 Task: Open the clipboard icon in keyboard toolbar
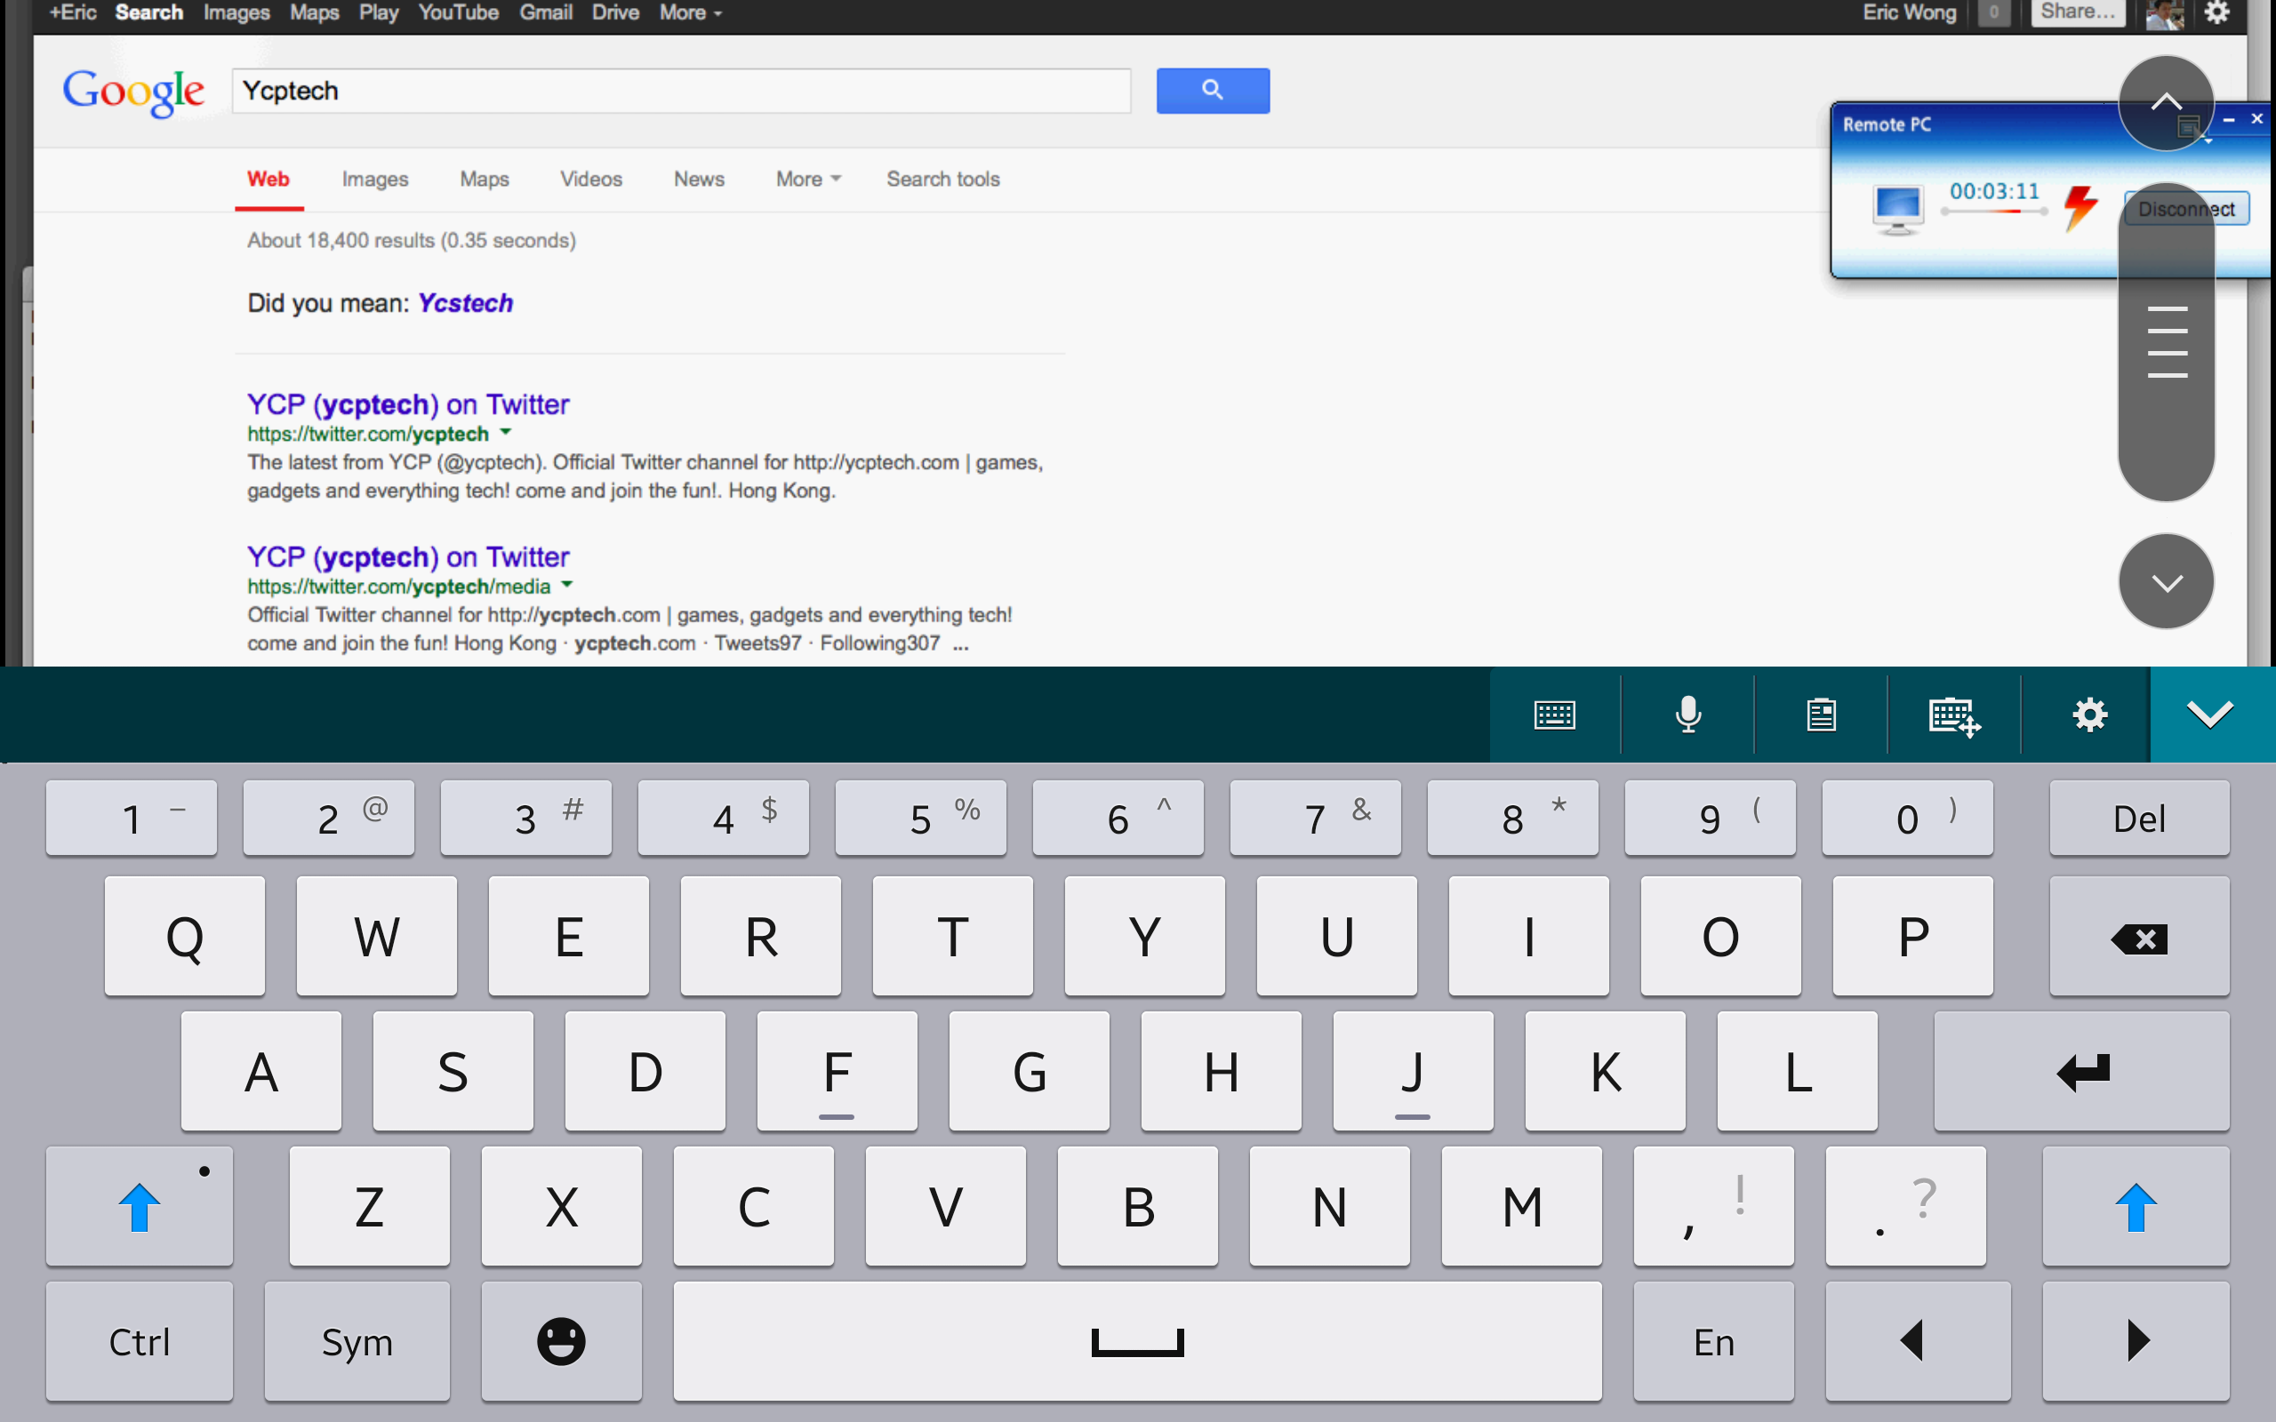1821,715
